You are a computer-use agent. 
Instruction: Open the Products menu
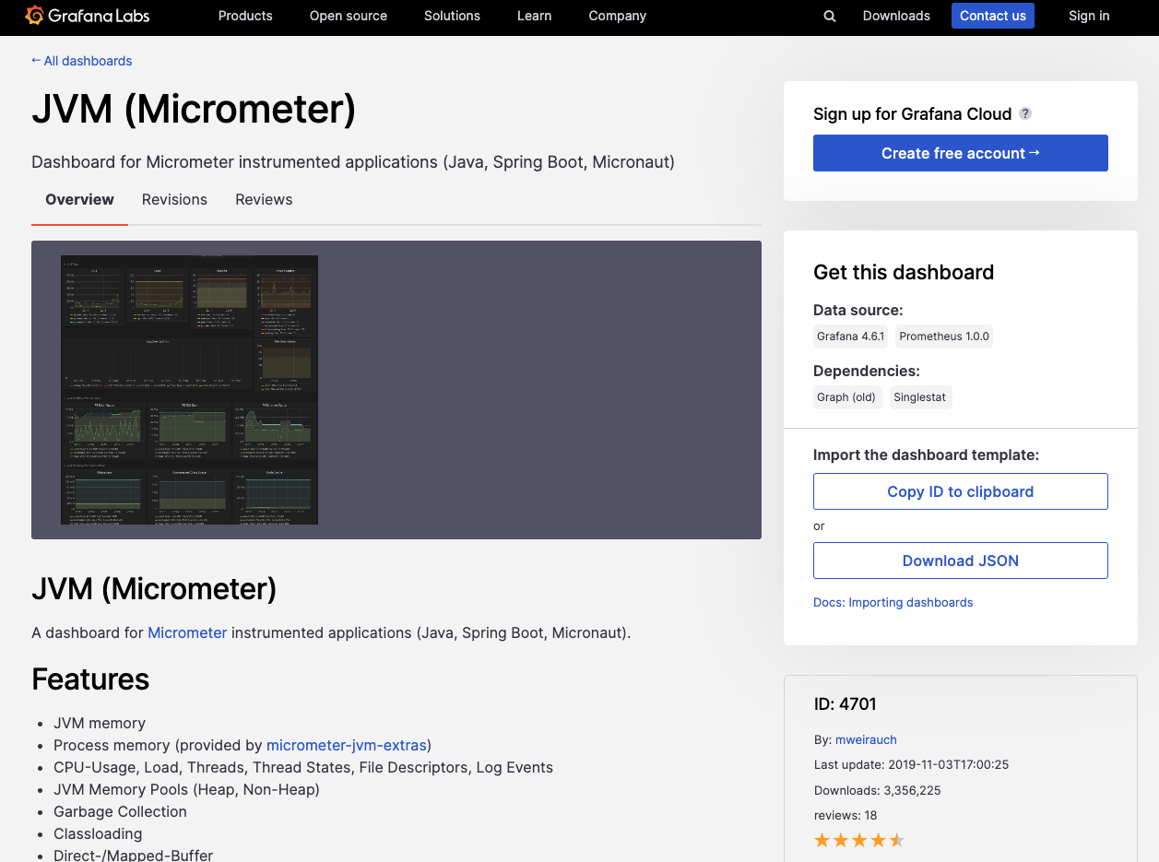click(x=245, y=16)
